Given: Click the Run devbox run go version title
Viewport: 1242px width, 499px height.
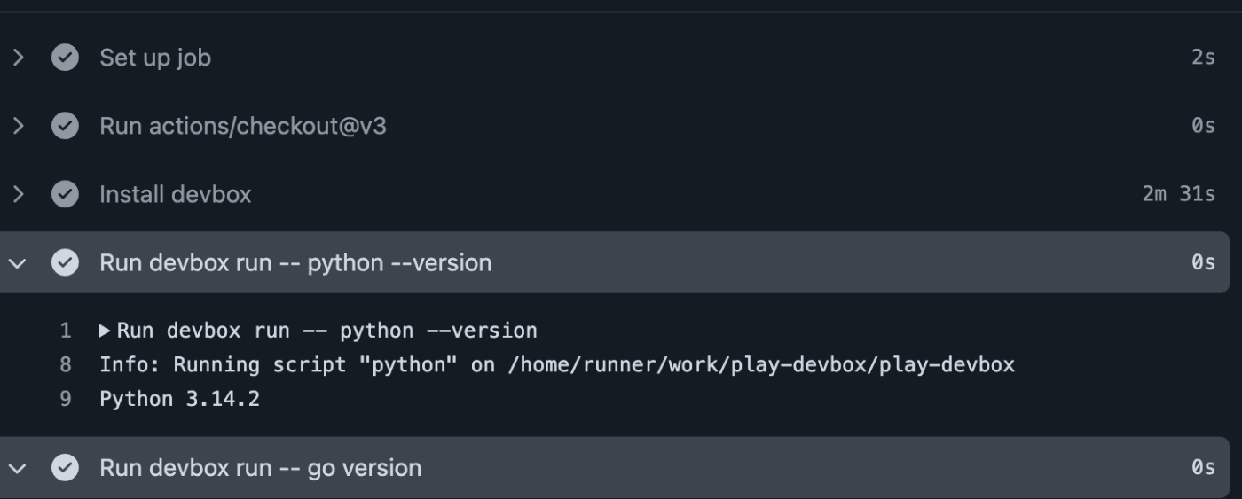Looking at the screenshot, I should tap(260, 467).
